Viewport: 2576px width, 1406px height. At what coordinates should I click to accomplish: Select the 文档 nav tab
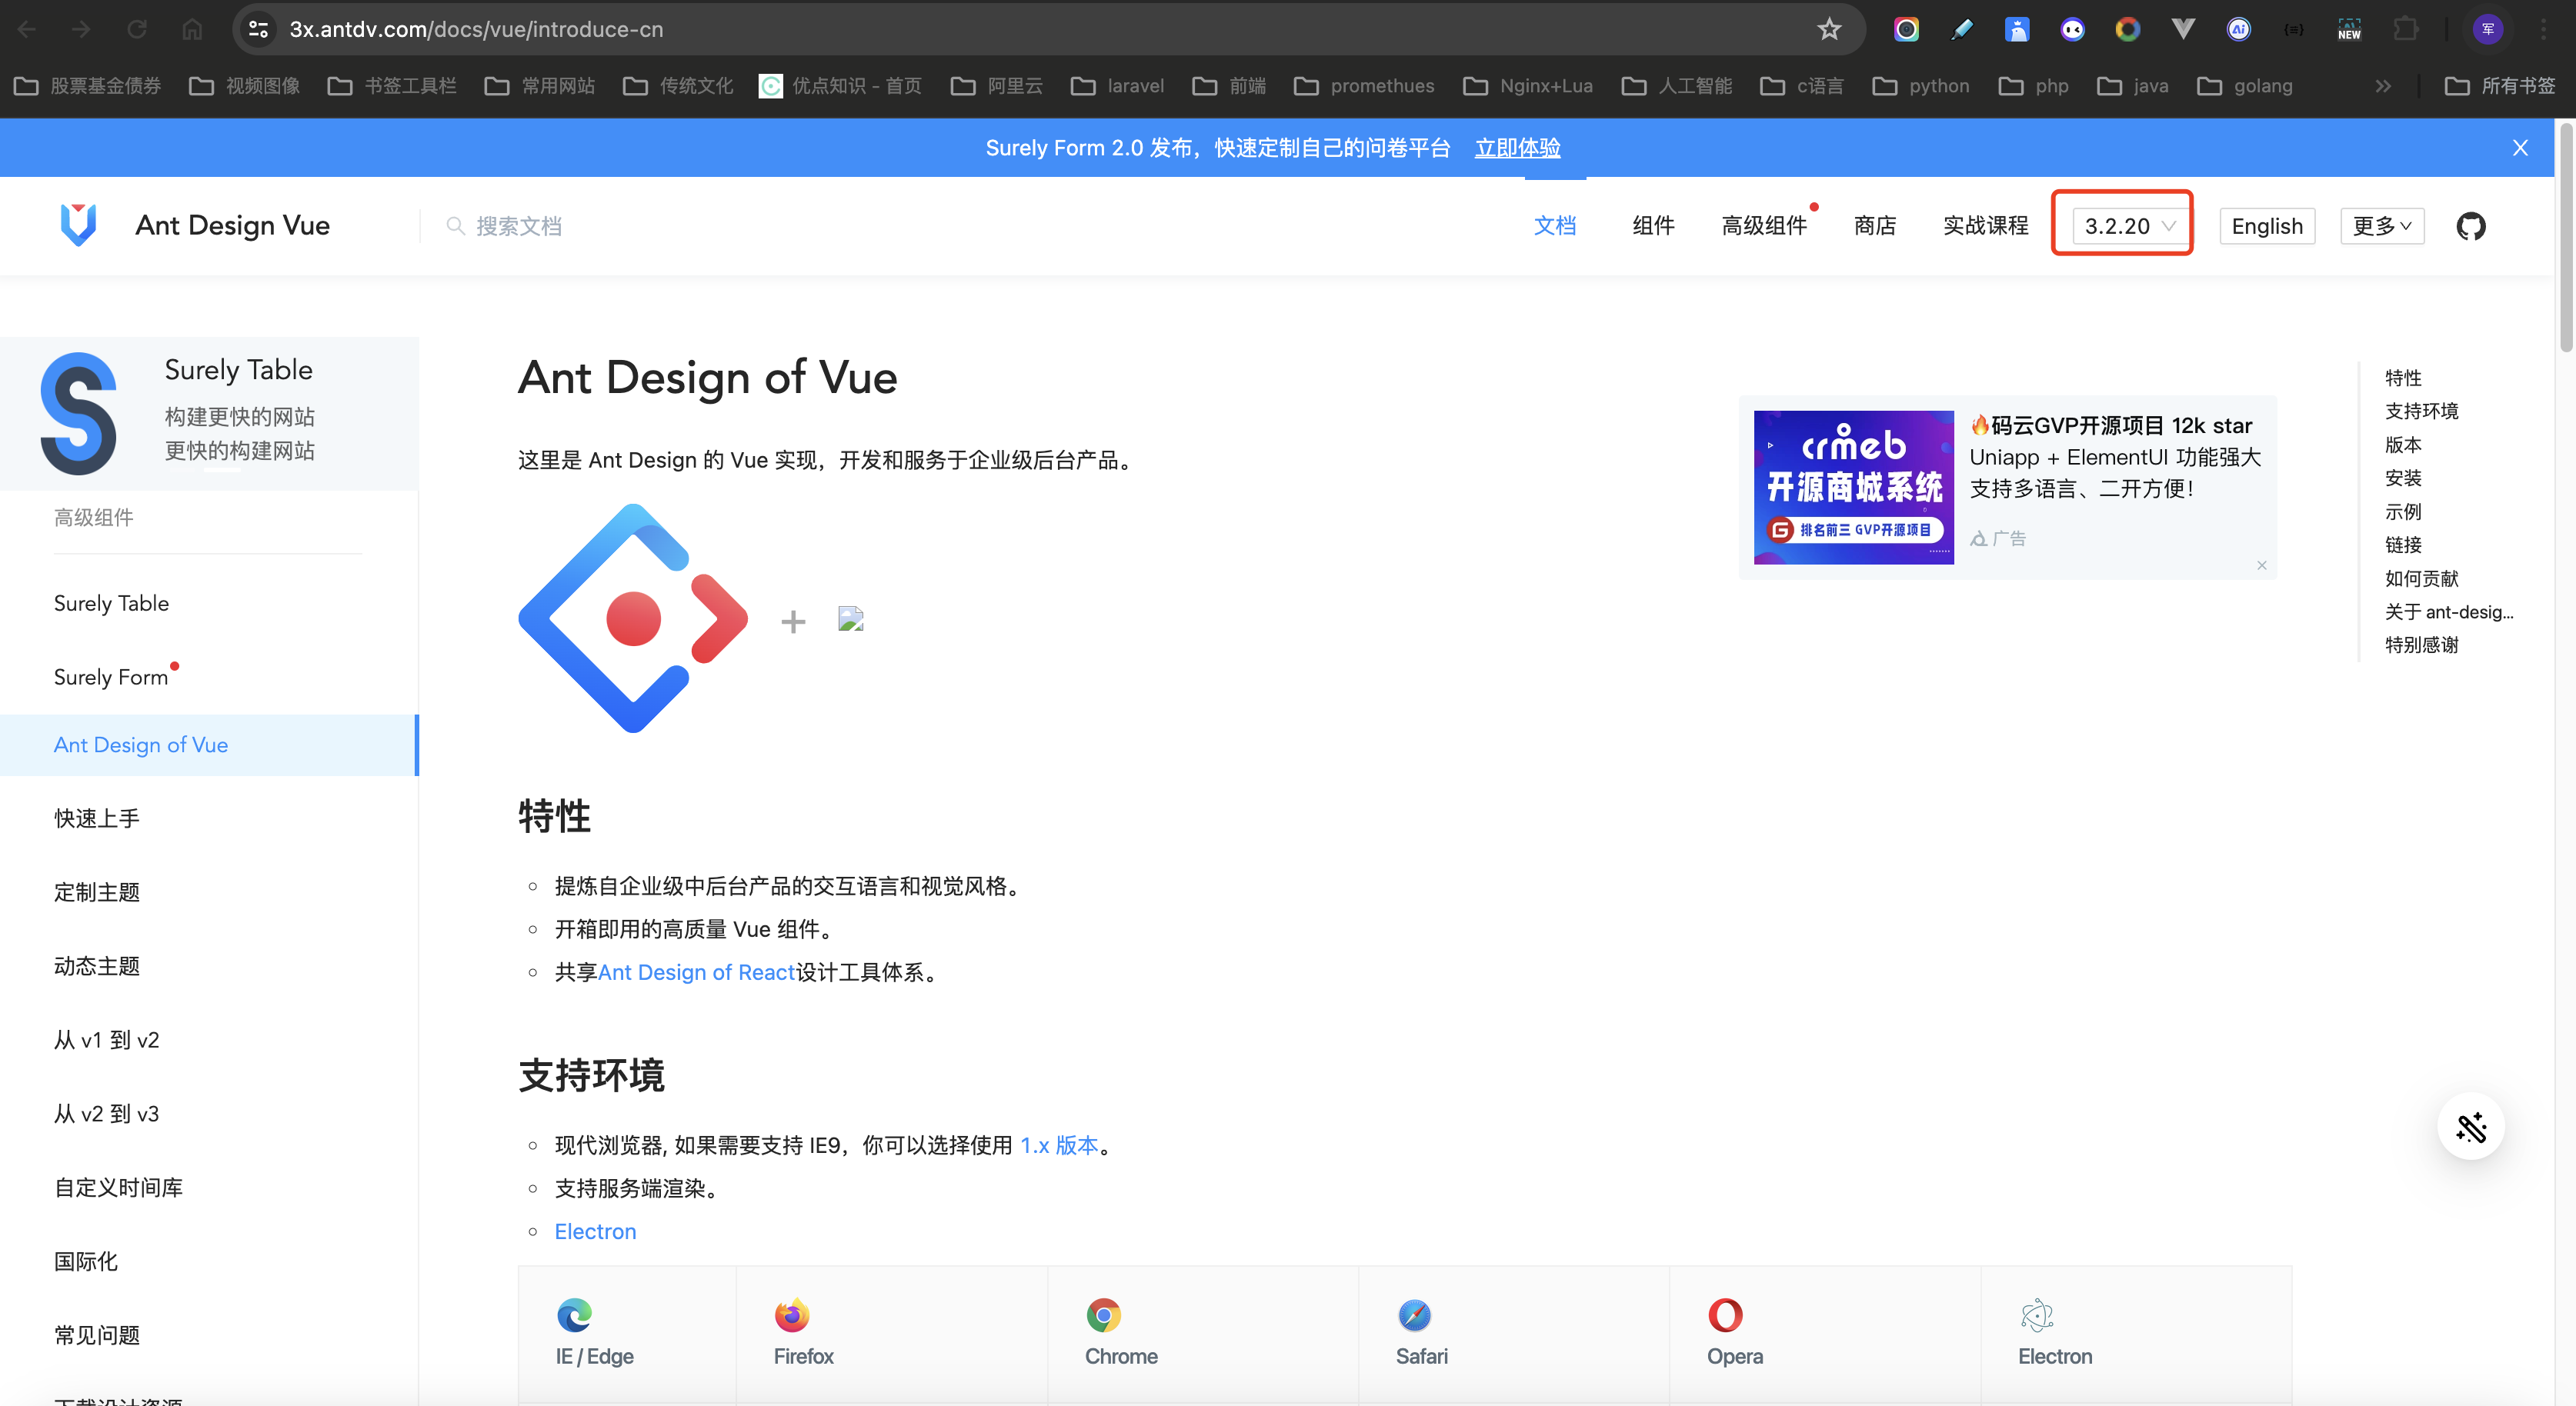coord(1555,226)
